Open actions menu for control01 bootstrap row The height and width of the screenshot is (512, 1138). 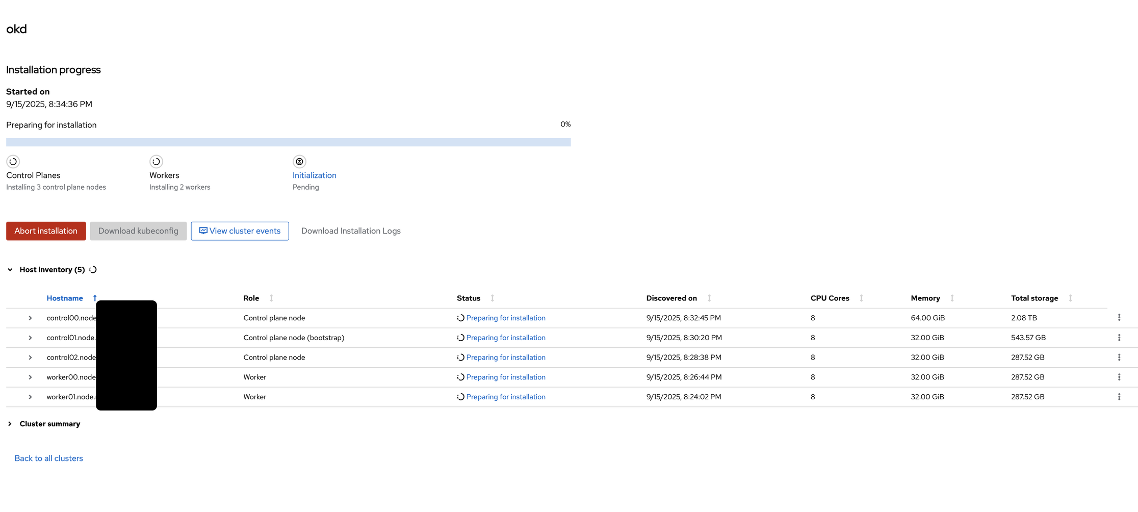click(x=1119, y=338)
